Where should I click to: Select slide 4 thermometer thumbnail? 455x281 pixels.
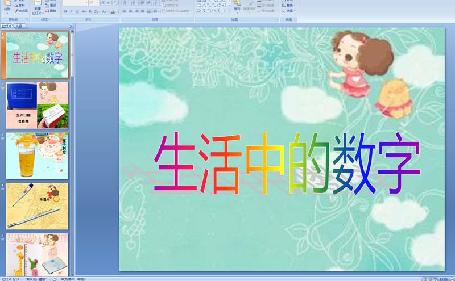(38, 206)
